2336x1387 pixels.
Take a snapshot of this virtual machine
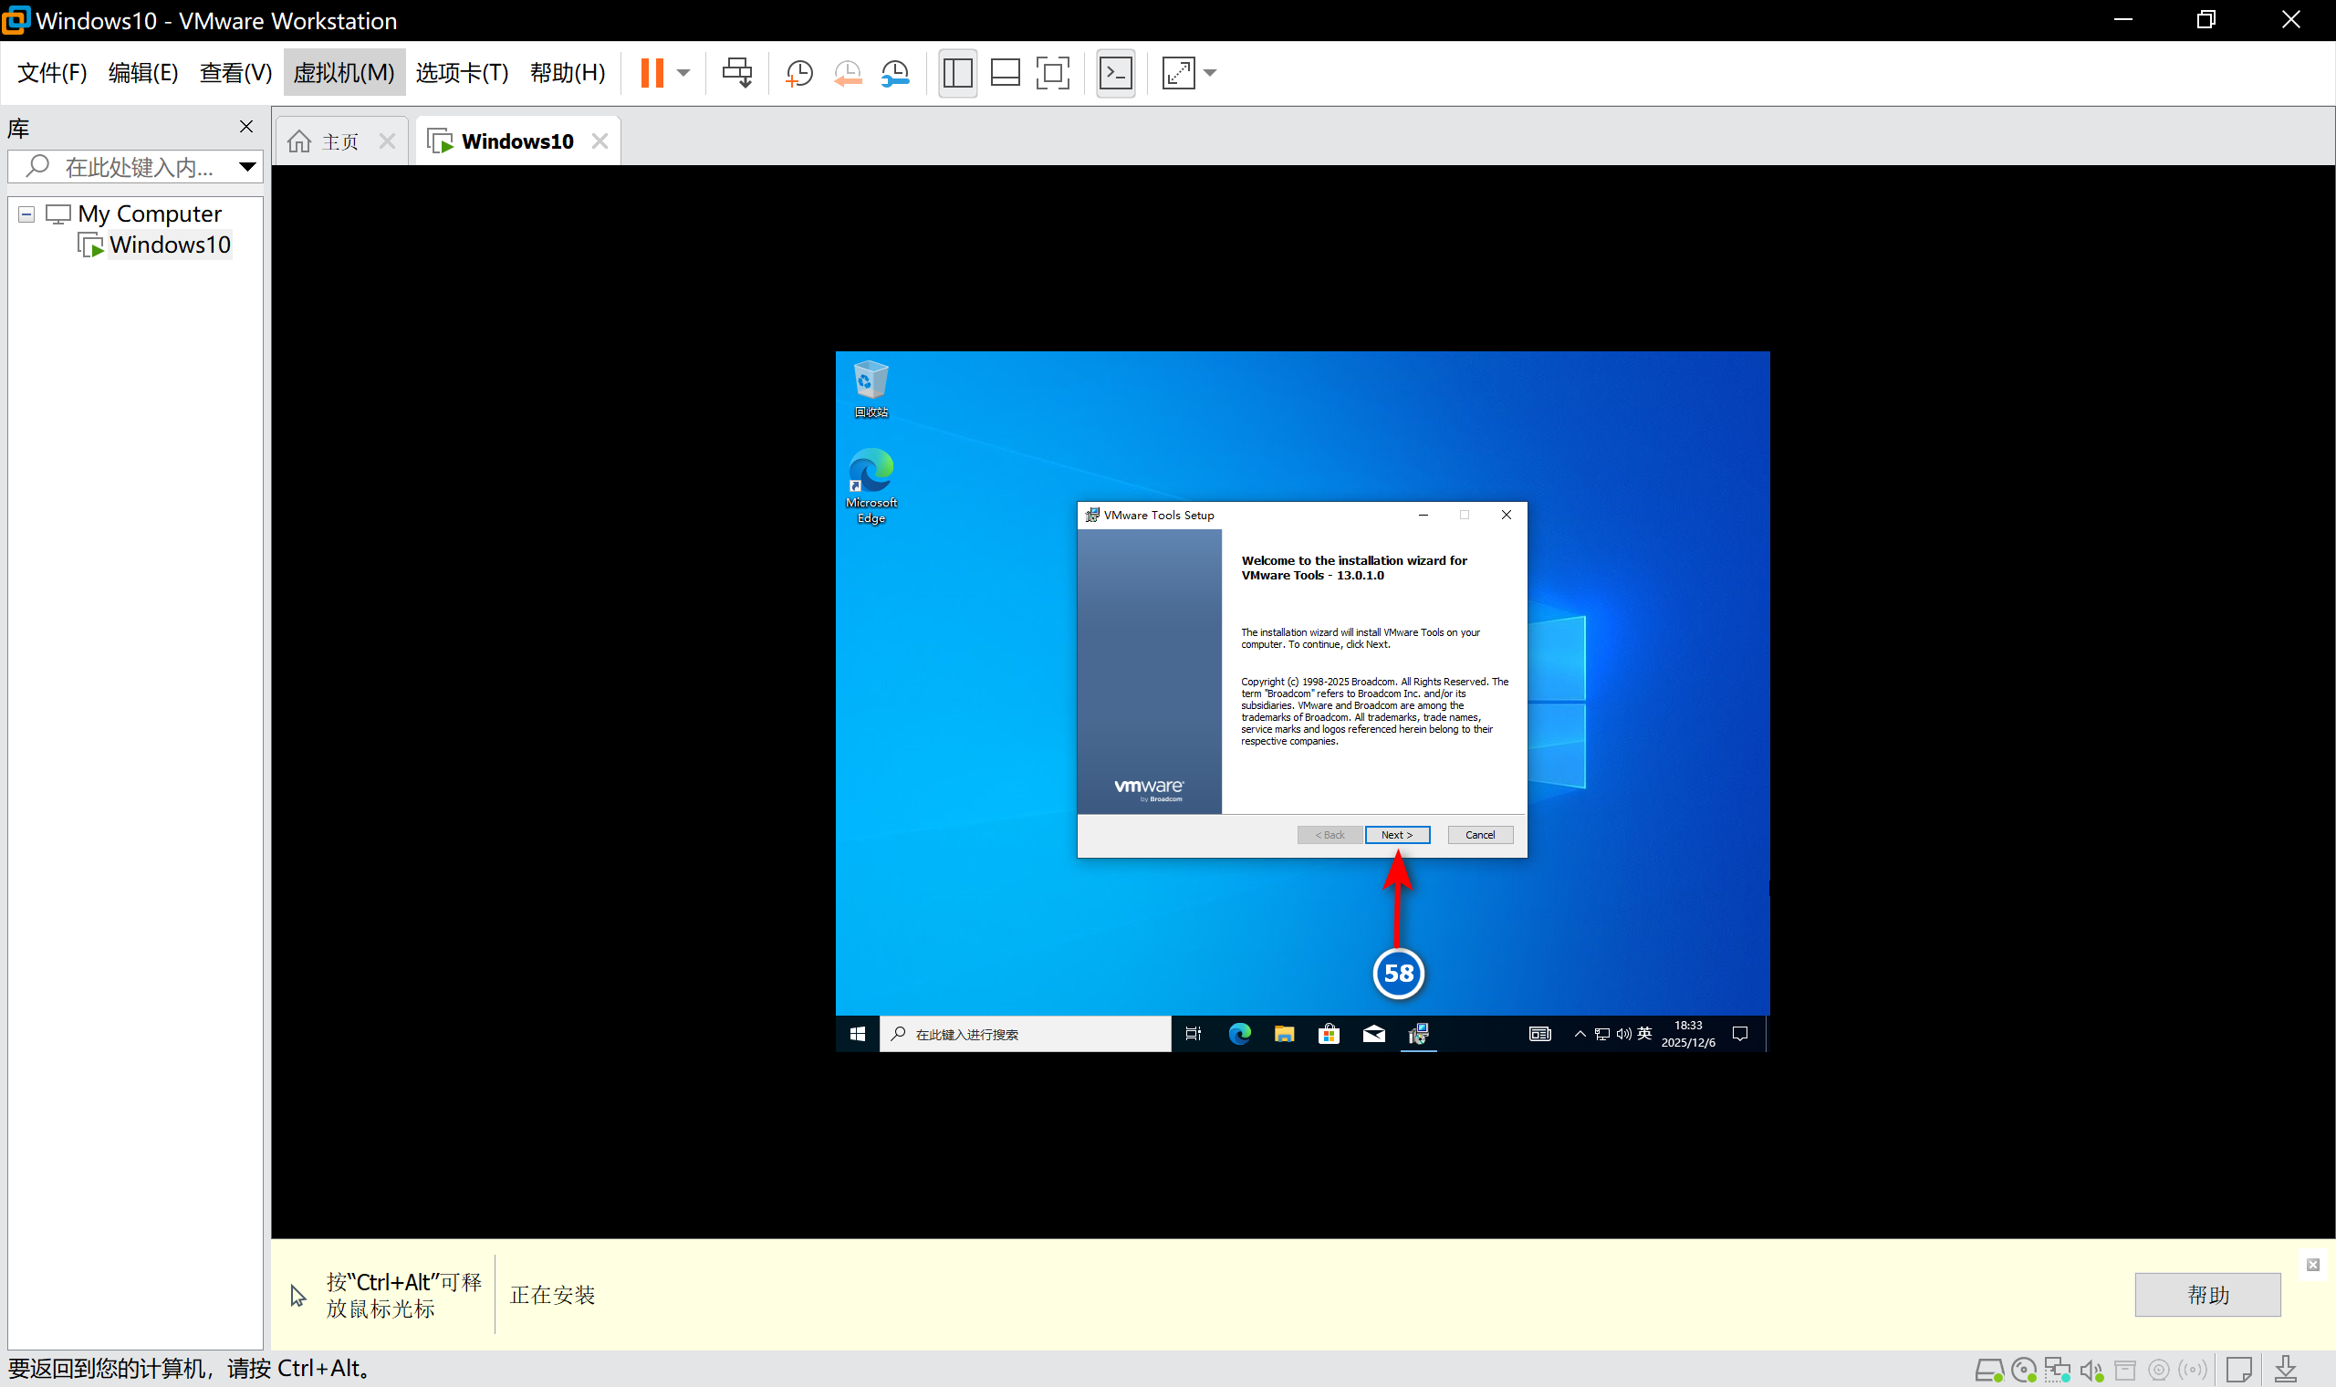pyautogui.click(x=799, y=72)
